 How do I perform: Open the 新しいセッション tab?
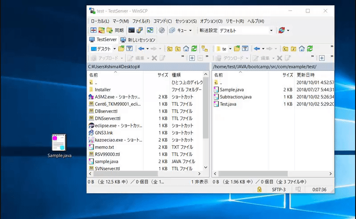click(138, 40)
